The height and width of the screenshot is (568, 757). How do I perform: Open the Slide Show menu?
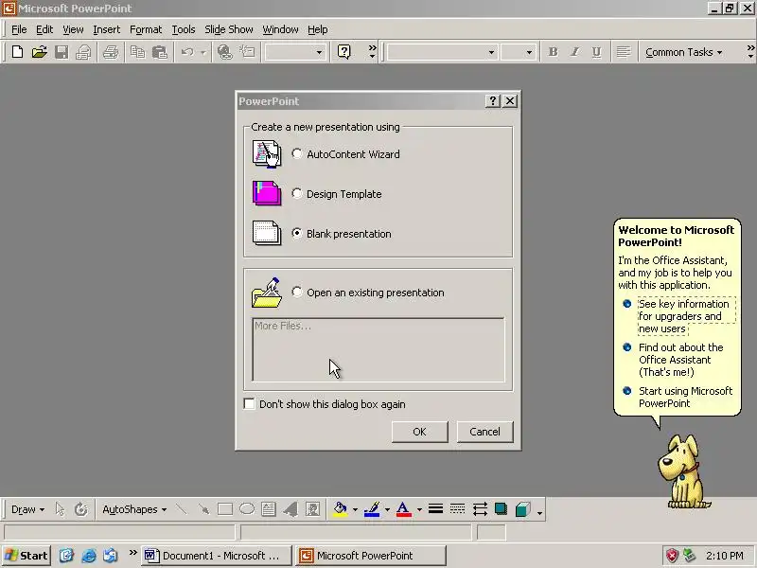[x=229, y=29]
